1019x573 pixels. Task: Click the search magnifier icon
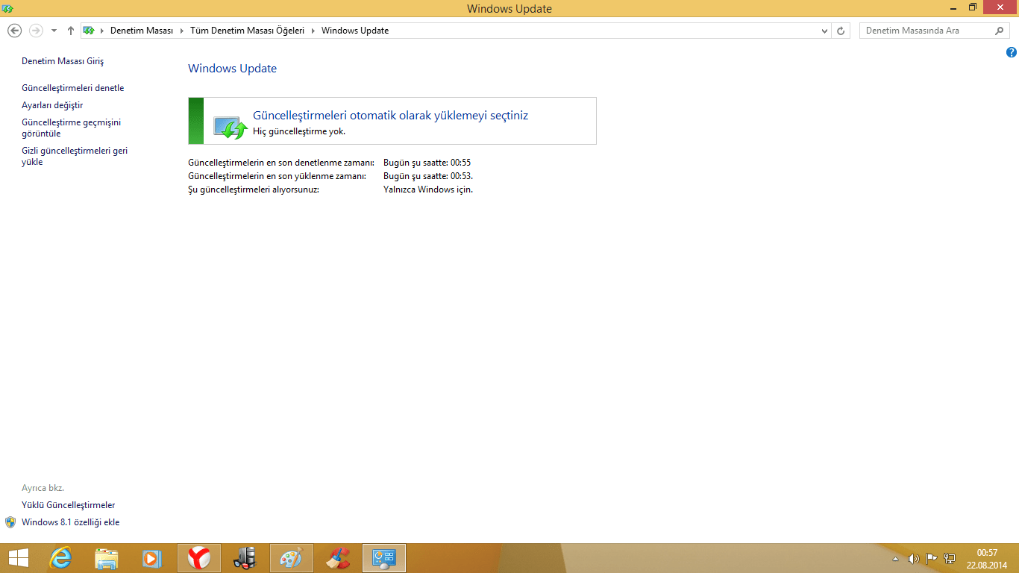tap(1000, 31)
